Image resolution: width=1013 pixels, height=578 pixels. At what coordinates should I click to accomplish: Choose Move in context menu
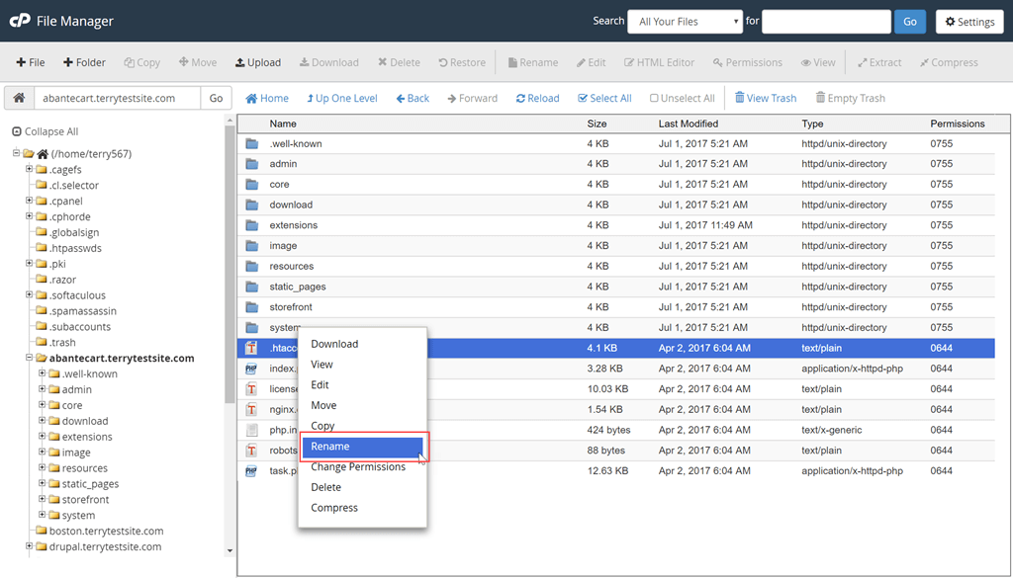[362, 405]
